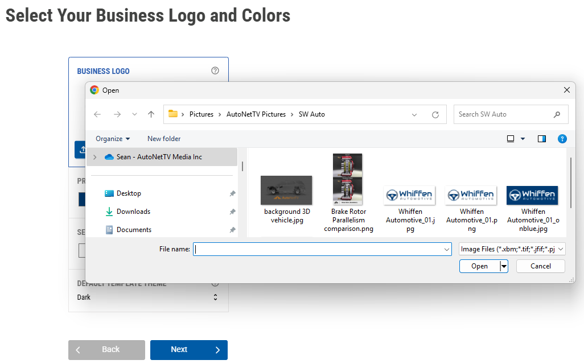Click the Chrome icon in dialog title
The image size is (584, 364).
pos(94,90)
